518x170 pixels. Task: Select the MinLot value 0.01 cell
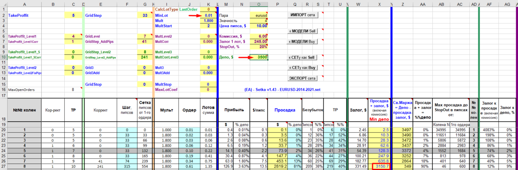point(208,15)
